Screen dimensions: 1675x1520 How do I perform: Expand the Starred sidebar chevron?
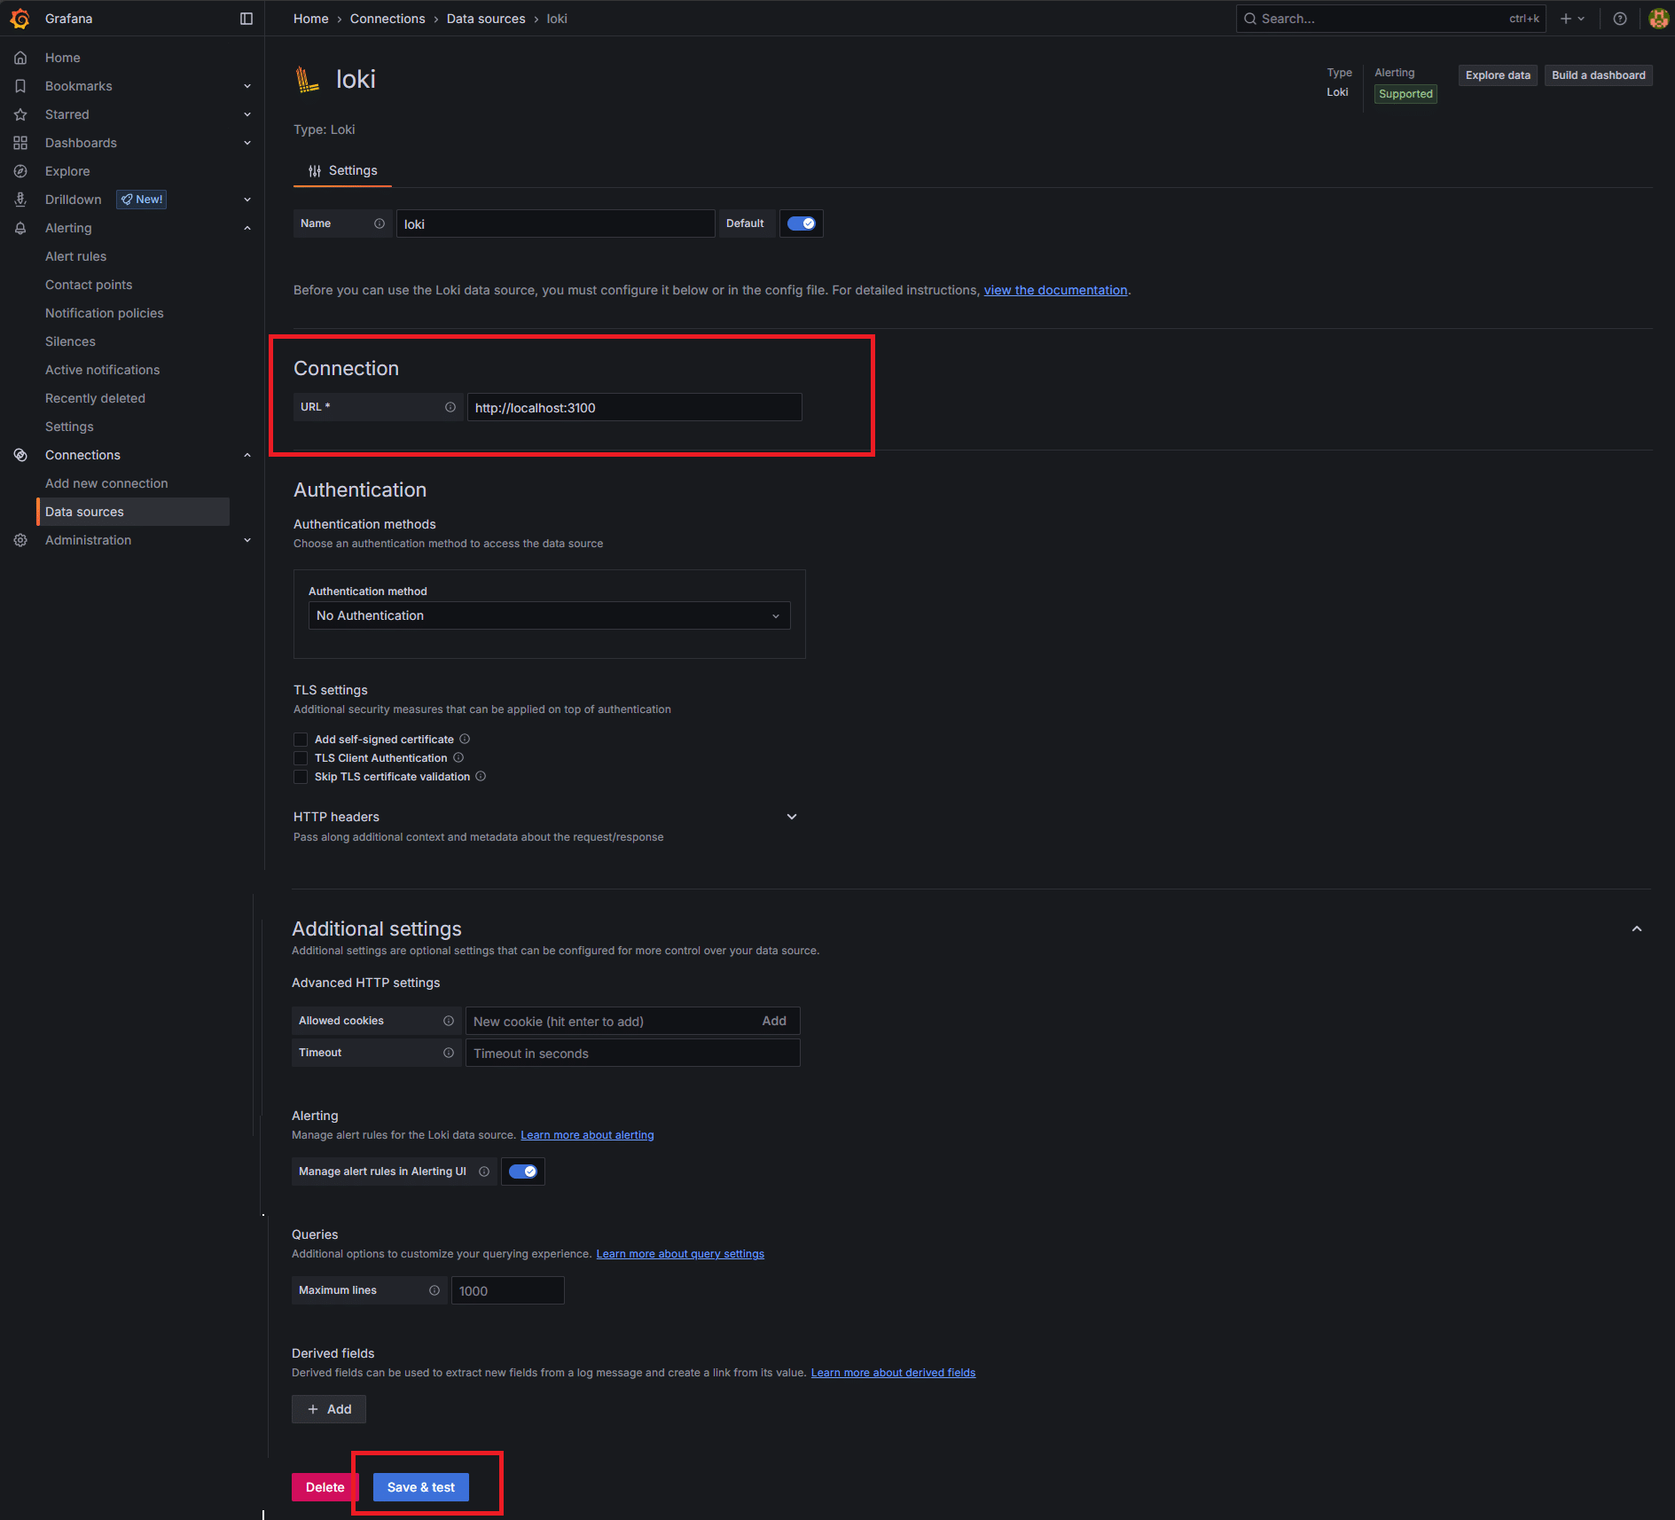247,114
